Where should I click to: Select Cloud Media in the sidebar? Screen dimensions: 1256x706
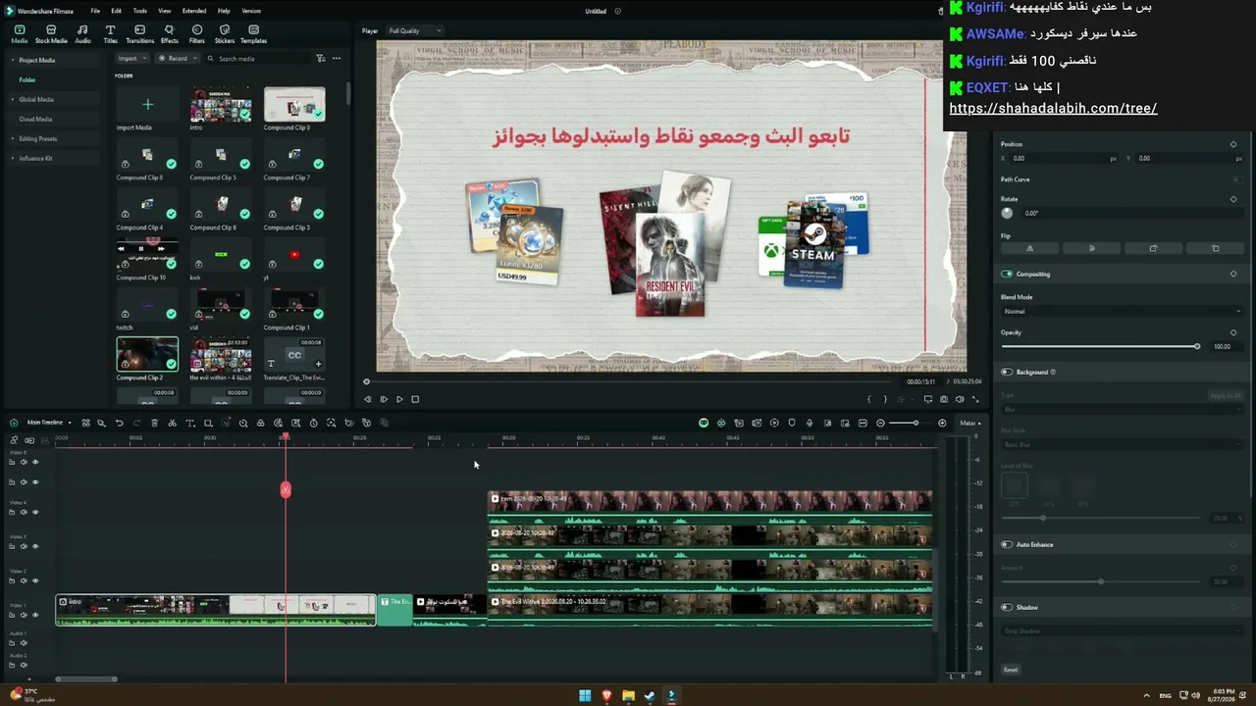pyautogui.click(x=35, y=120)
